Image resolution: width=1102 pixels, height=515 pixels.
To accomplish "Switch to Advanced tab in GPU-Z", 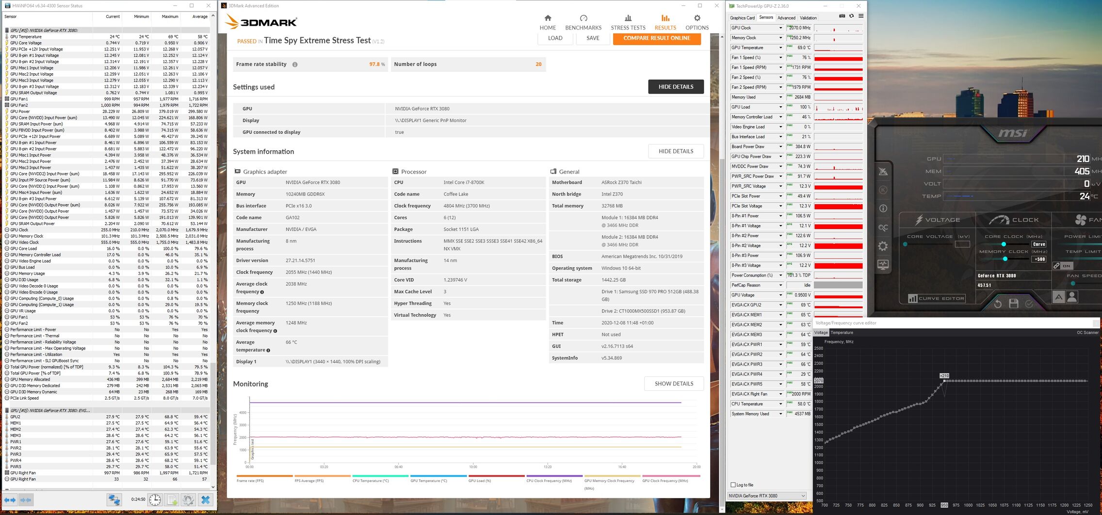I will pyautogui.click(x=786, y=18).
